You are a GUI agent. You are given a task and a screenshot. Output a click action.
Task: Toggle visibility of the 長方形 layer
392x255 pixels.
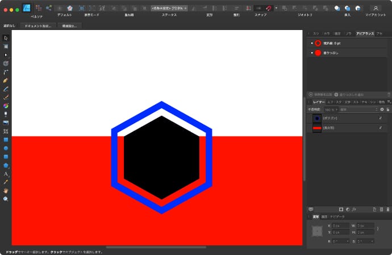click(x=380, y=128)
